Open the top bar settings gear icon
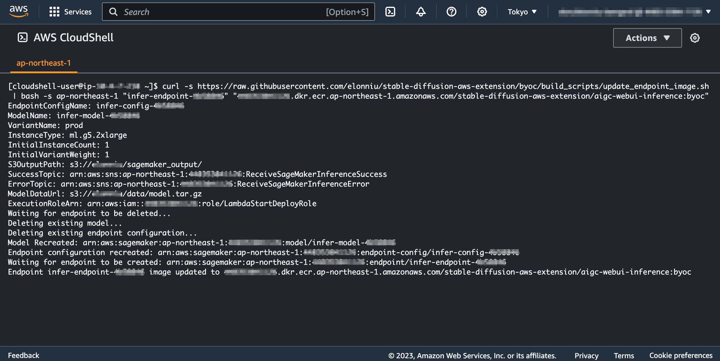The width and height of the screenshot is (720, 361). [x=482, y=12]
